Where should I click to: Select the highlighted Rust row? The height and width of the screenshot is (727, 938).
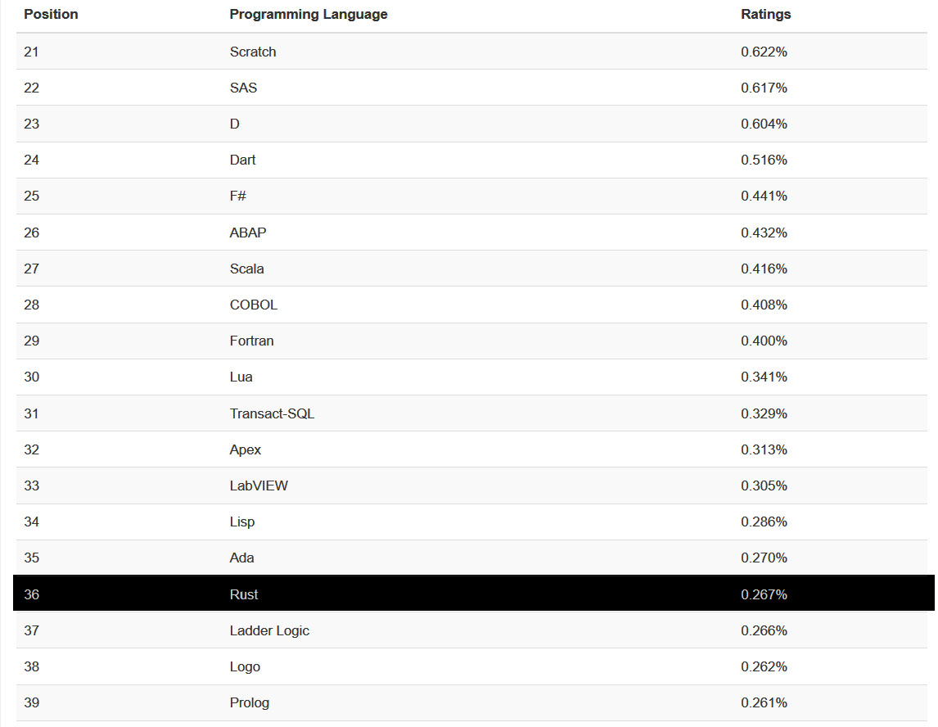pyautogui.click(x=473, y=594)
